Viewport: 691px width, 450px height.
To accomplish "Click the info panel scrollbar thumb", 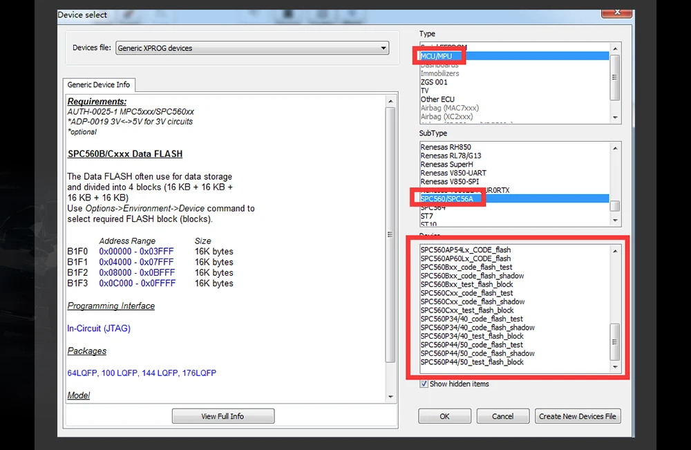I will point(390,234).
